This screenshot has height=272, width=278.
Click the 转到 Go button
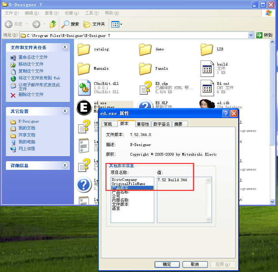pos(265,35)
